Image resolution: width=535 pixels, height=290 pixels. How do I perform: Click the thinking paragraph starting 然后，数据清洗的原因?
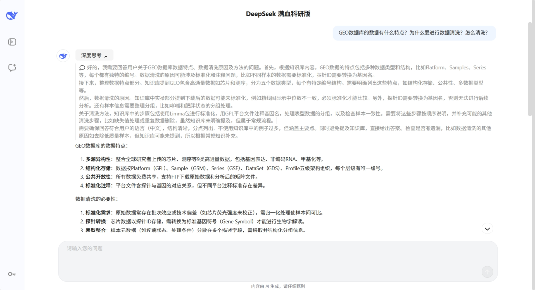coord(283,102)
